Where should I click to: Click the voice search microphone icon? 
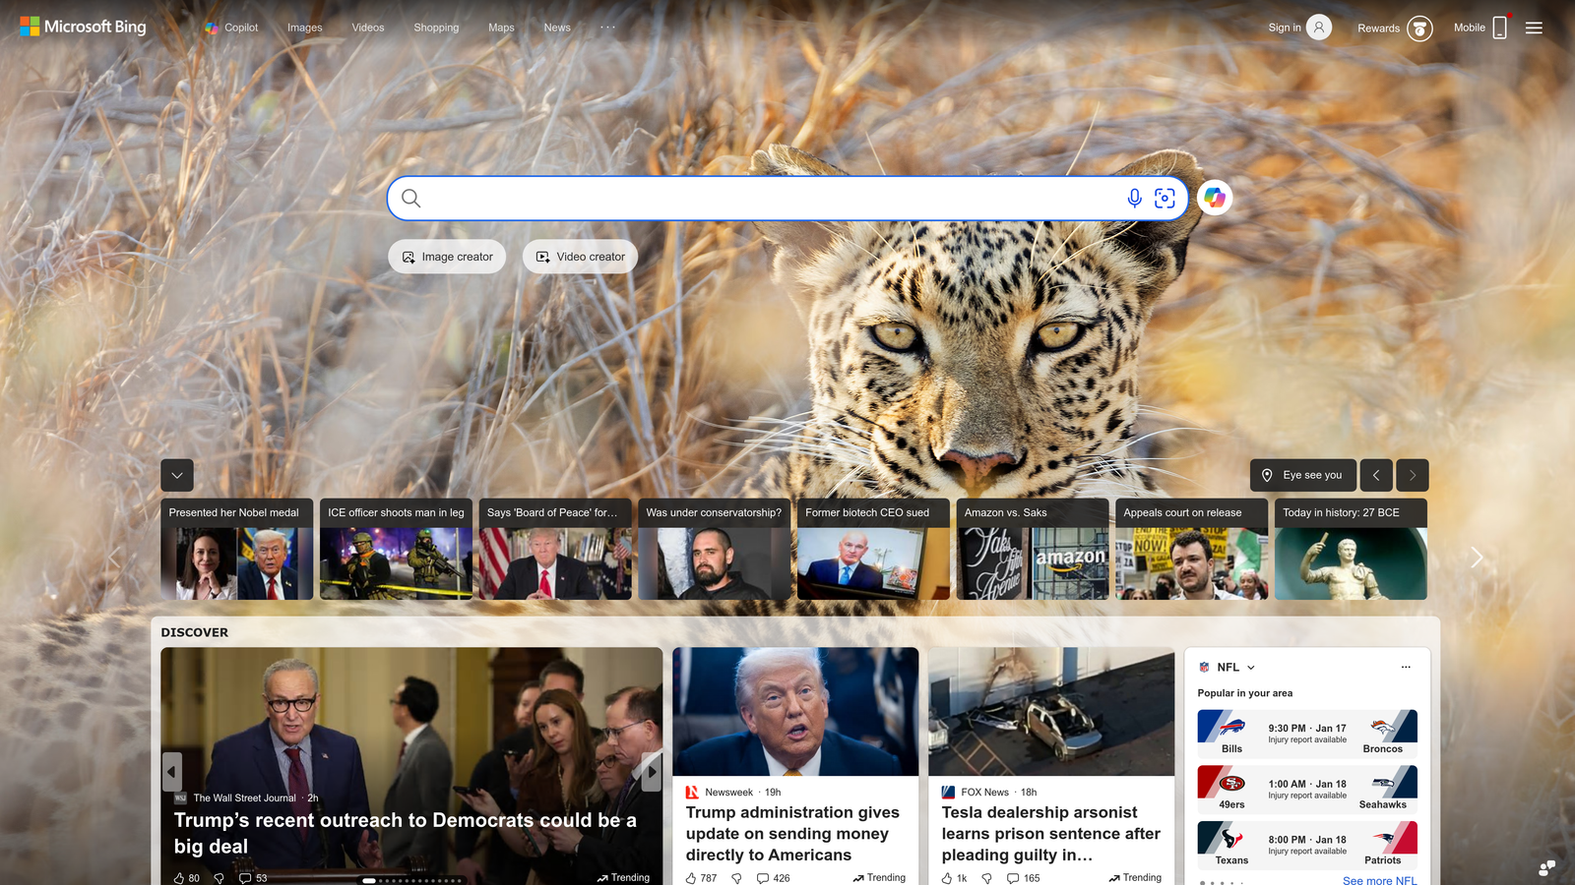tap(1134, 198)
